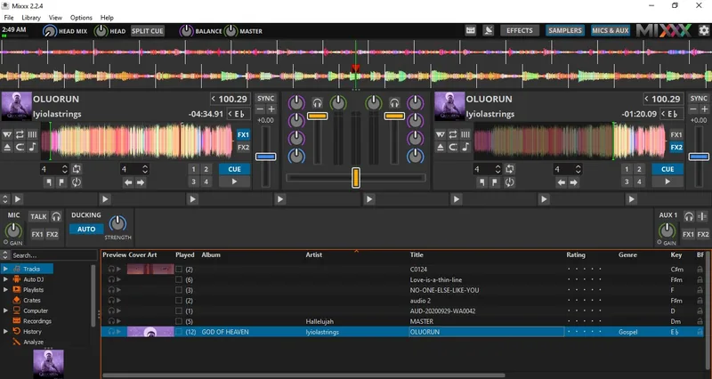
Task: Eject the track from left deck
Action: pos(7,147)
